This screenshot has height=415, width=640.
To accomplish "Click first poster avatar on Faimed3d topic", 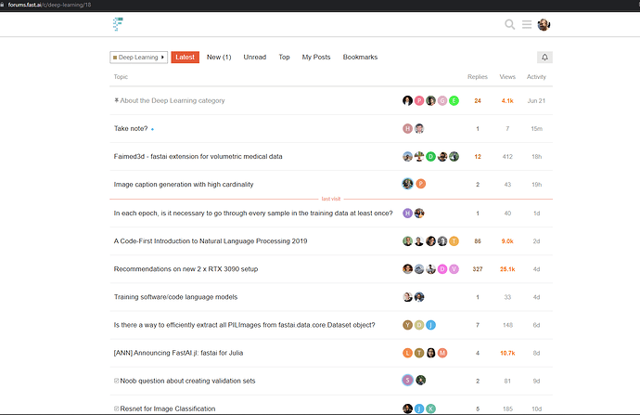I will 407,156.
